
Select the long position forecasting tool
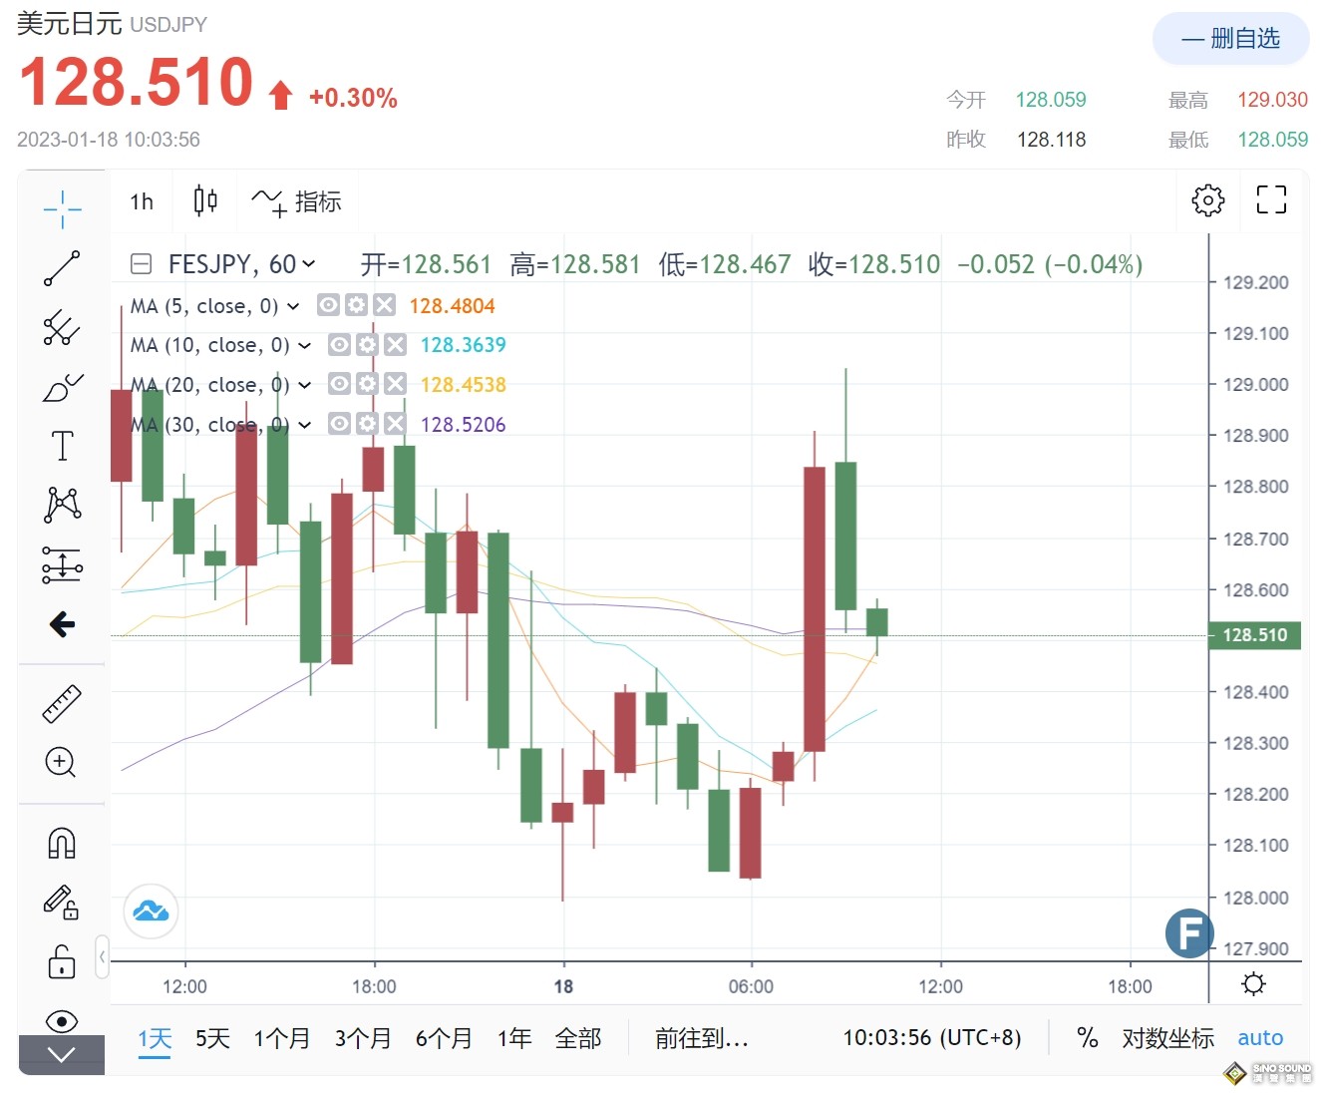(62, 564)
